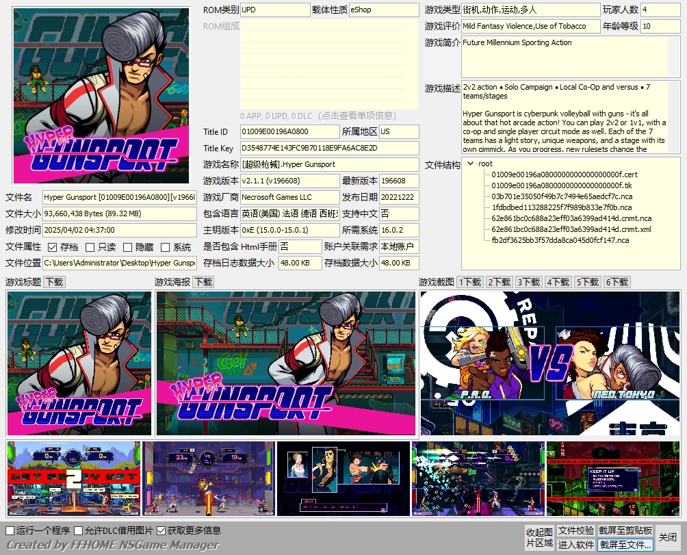Click the 6下载 screenshot button
The width and height of the screenshot is (687, 555).
pos(617,282)
